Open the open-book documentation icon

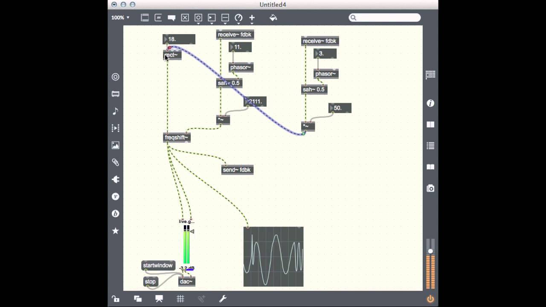pos(430,167)
